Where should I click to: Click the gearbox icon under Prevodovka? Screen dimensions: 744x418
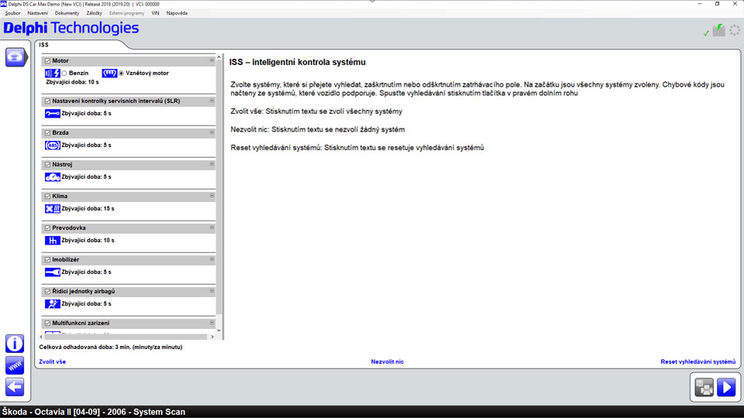click(52, 240)
